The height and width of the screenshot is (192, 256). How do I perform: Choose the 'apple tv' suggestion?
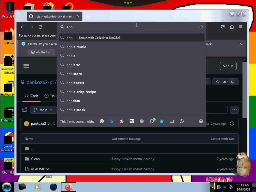coord(131,65)
